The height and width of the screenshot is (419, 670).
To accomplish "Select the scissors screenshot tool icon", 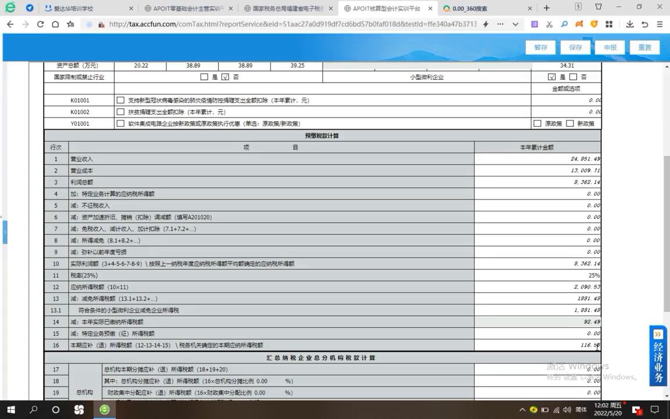I will point(550,24).
